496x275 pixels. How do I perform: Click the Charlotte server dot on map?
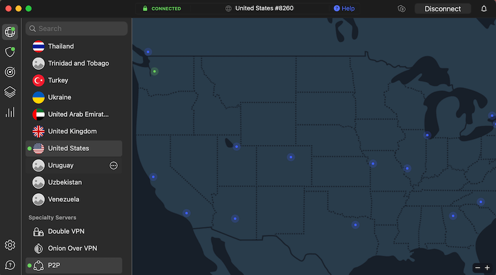tap(480, 201)
